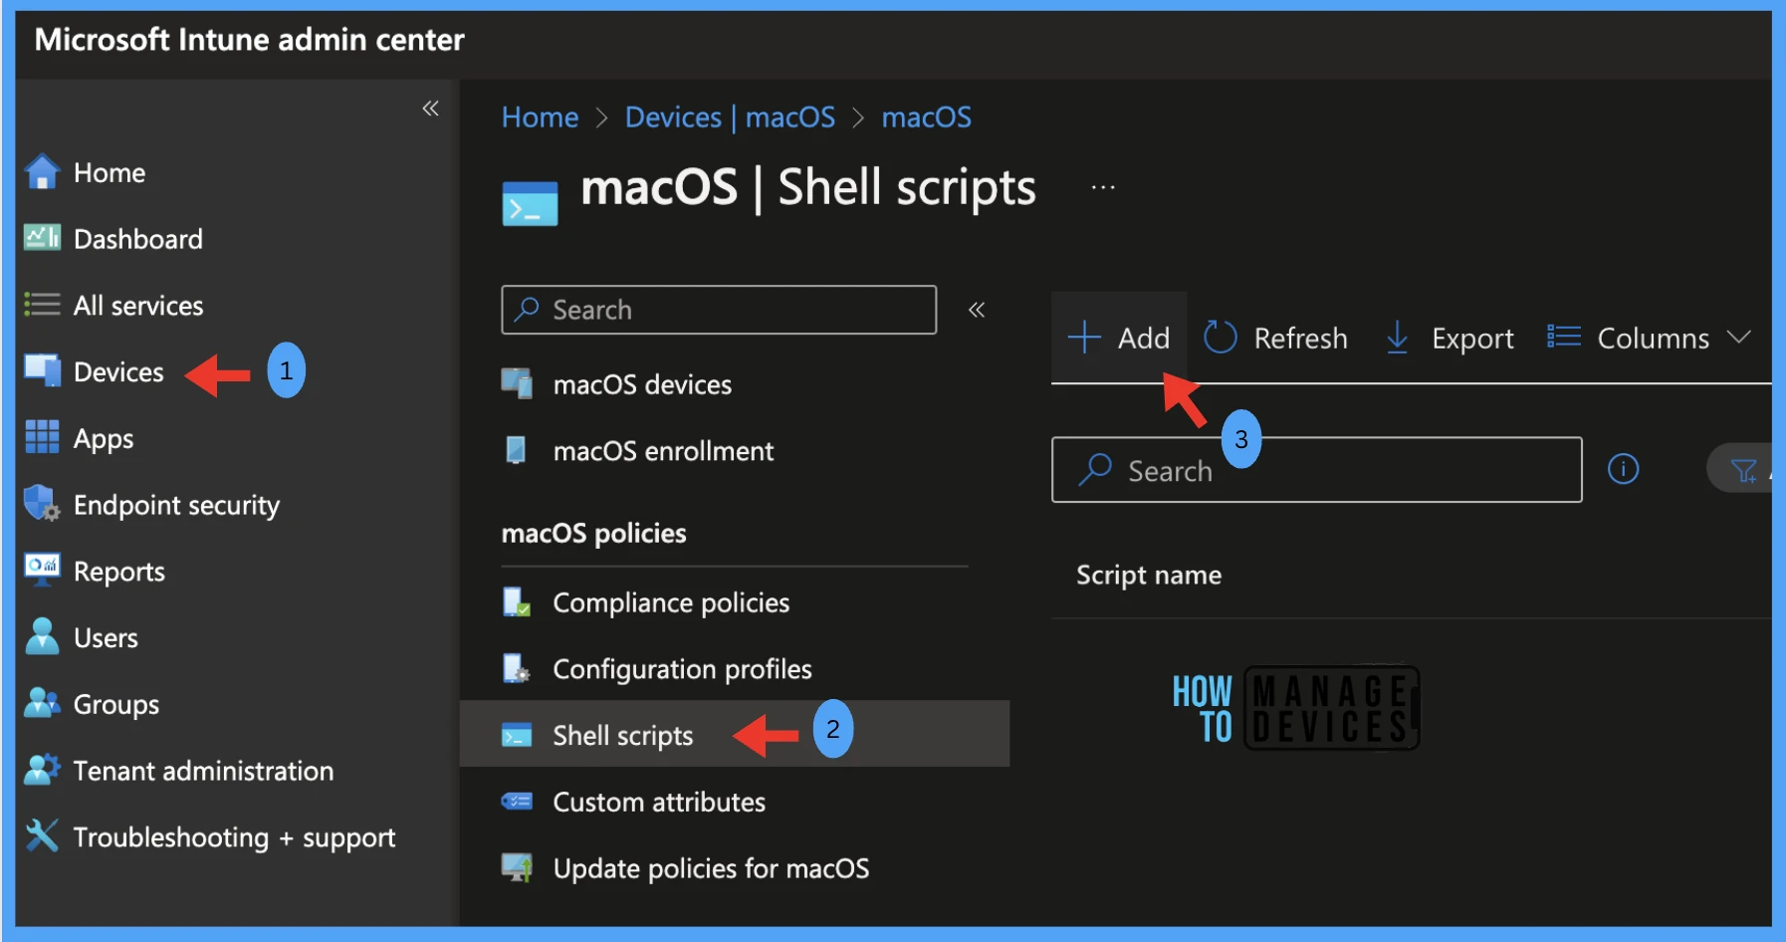Click the Export button label
The image size is (1786, 942).
[x=1472, y=339]
